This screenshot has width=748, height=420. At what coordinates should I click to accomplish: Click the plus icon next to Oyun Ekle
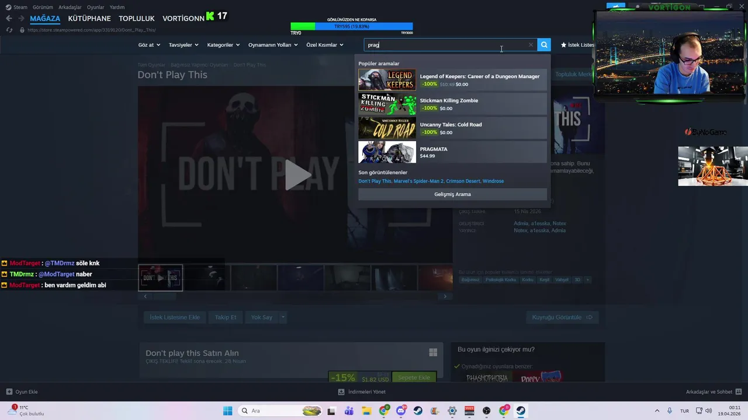pos(9,392)
